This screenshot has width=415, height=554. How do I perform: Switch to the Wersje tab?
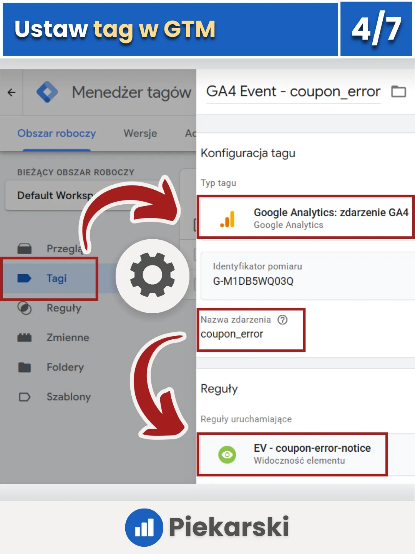coord(140,133)
